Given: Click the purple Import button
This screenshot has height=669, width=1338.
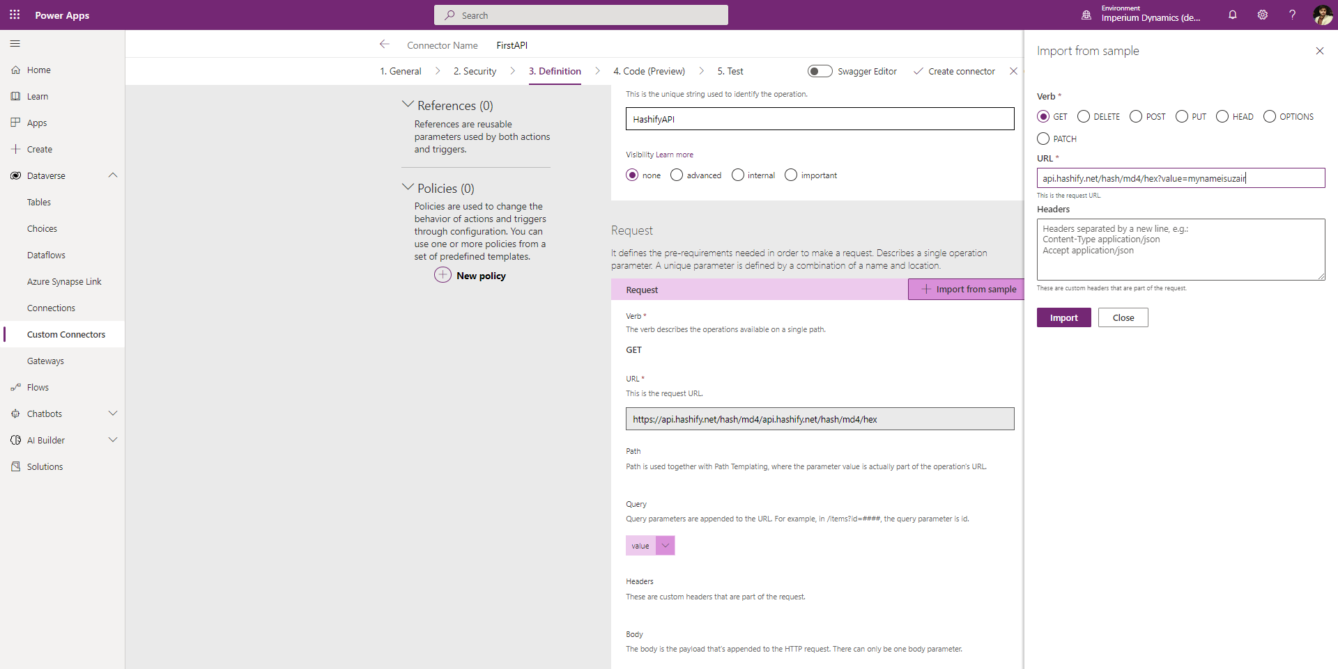Looking at the screenshot, I should pos(1063,317).
